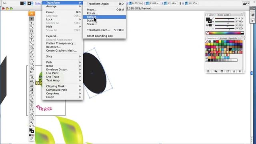Select the Rotate tool in toolbox
Viewport: 256px width, 144px height.
32,60
